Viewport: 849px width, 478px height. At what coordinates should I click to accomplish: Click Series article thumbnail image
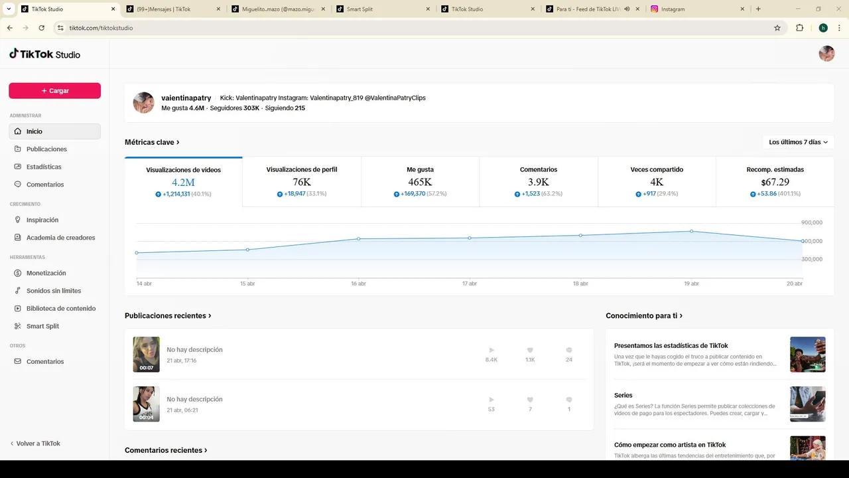click(x=807, y=404)
